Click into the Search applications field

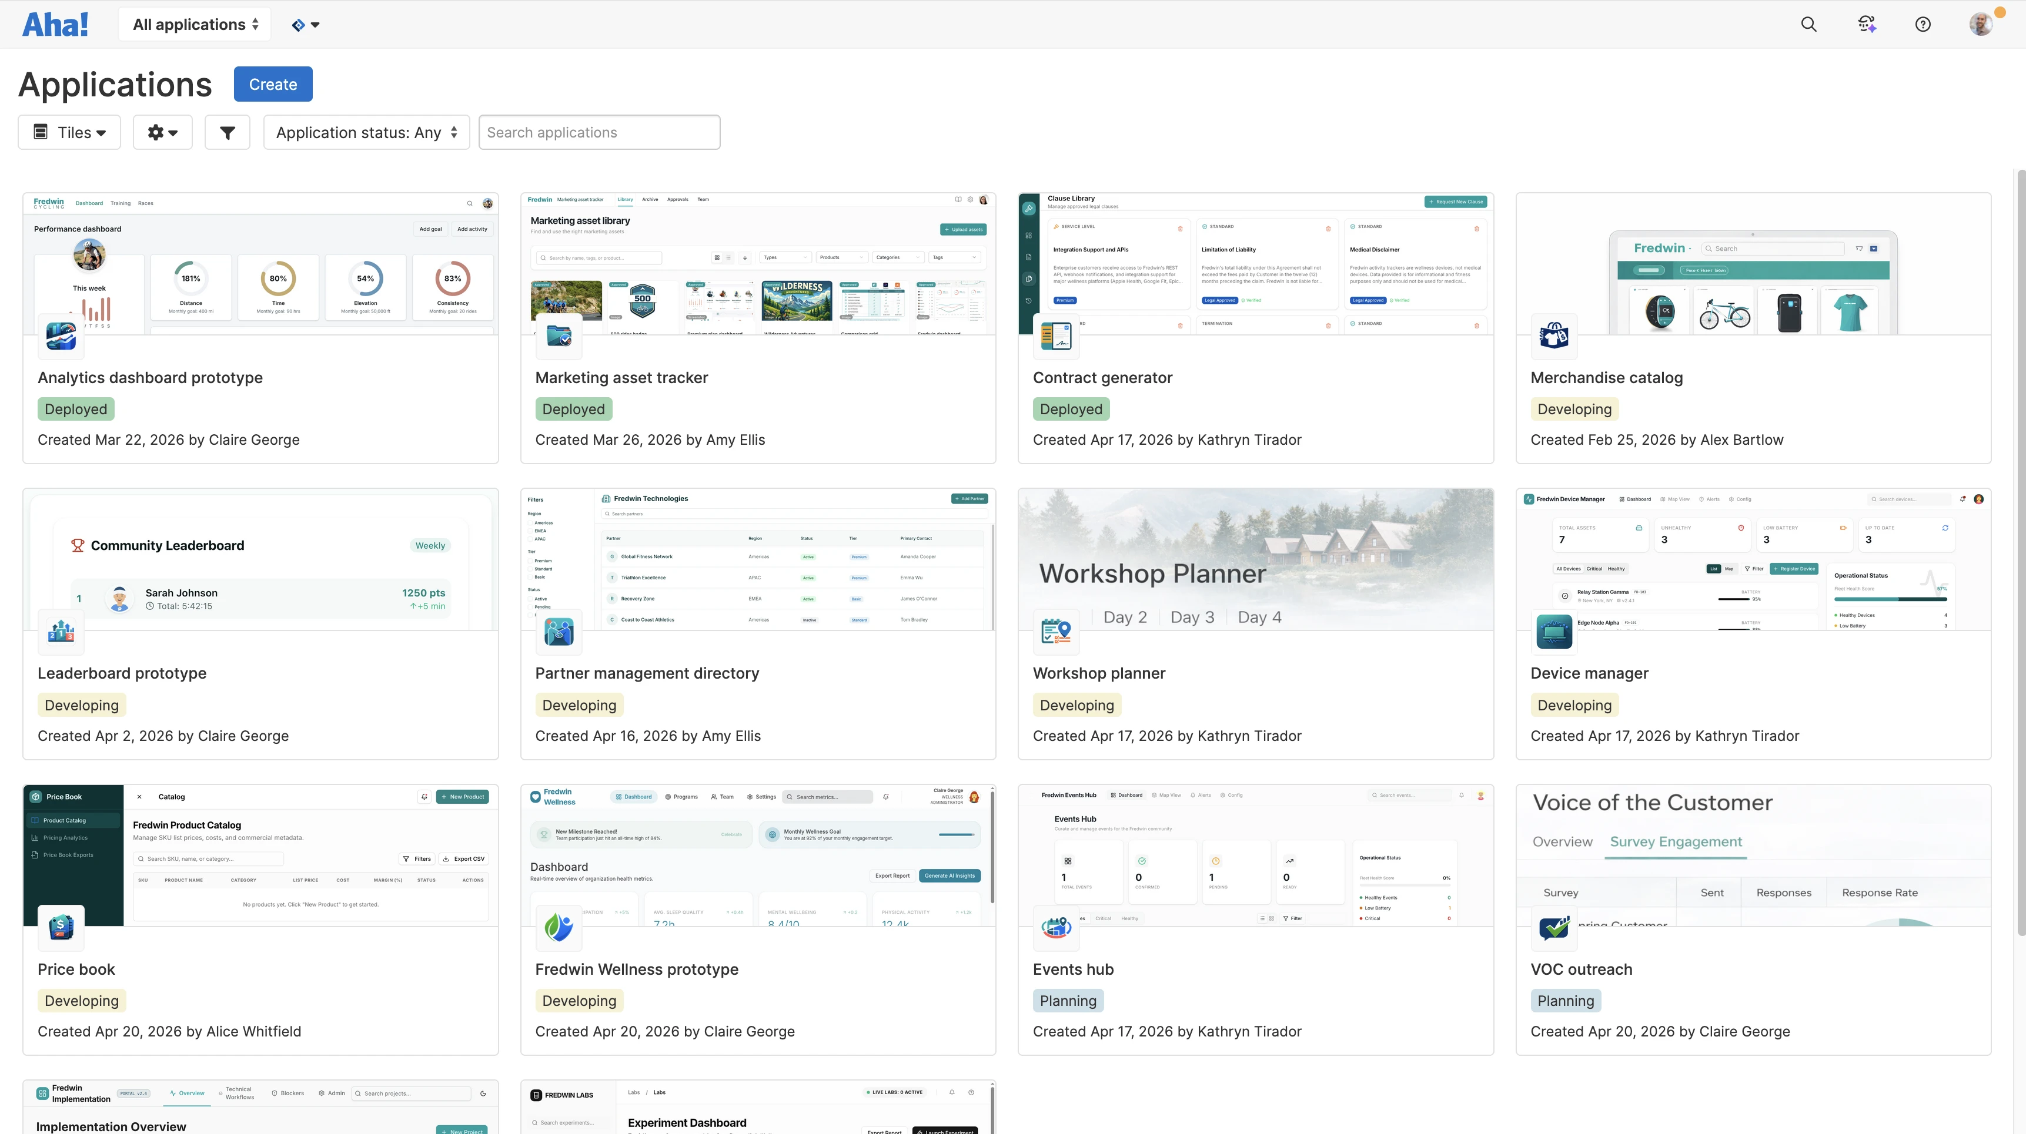(x=599, y=132)
